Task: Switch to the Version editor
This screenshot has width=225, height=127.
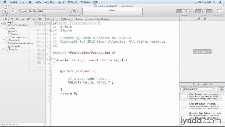Action: point(191,11)
